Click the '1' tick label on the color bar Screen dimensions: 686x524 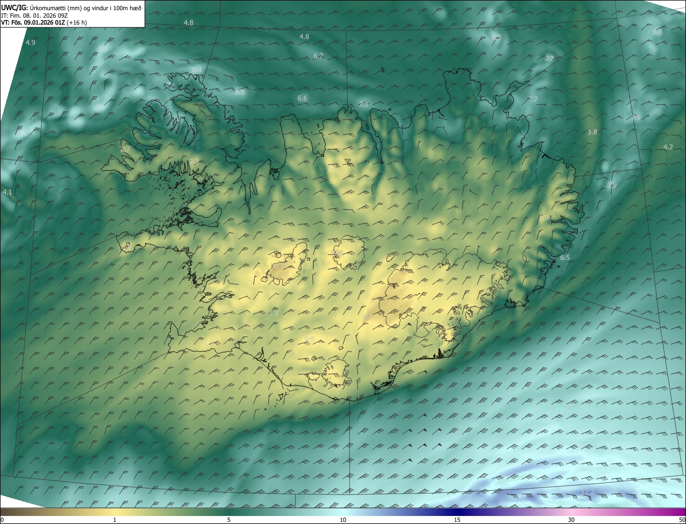point(115,520)
